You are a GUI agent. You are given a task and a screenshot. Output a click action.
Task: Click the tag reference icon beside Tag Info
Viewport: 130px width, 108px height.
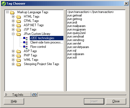(x=34, y=95)
